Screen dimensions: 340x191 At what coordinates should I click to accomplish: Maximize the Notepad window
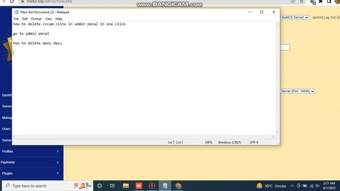(262, 12)
